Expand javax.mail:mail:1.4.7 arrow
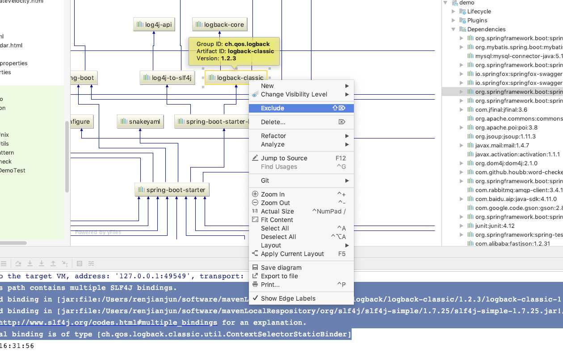 pyautogui.click(x=462, y=146)
